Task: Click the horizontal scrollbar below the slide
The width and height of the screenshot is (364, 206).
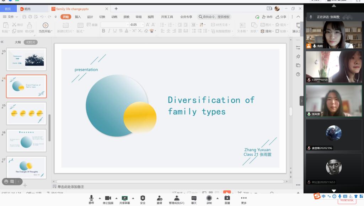Action: 170,182
